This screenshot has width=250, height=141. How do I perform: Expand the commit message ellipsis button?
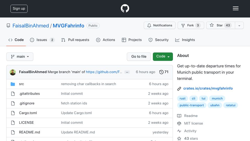[x=127, y=72]
